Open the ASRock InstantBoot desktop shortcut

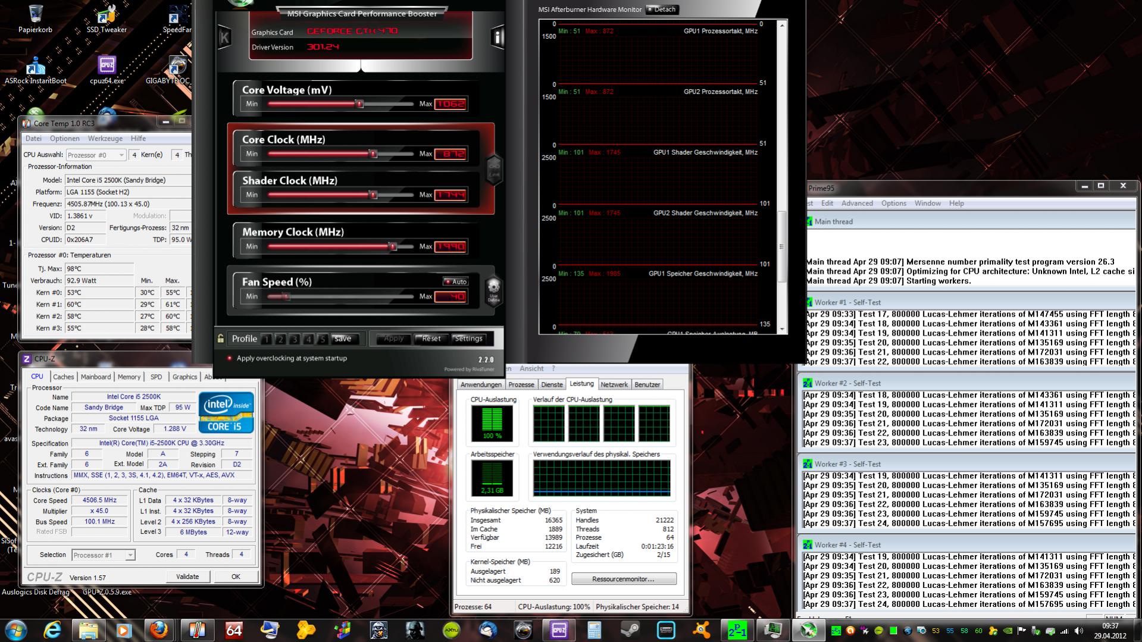point(36,70)
